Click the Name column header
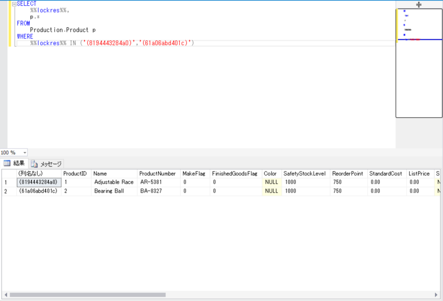This screenshot has height=301, width=443. click(114, 174)
